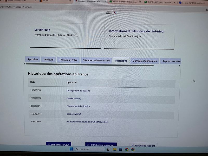Click the left arrow of the tab scrollbar

24,64
